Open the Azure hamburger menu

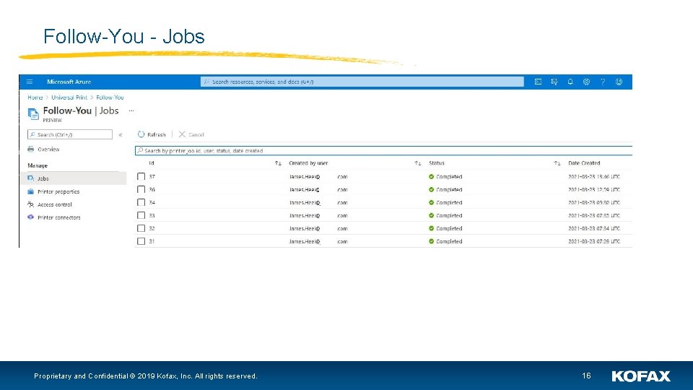pos(30,82)
